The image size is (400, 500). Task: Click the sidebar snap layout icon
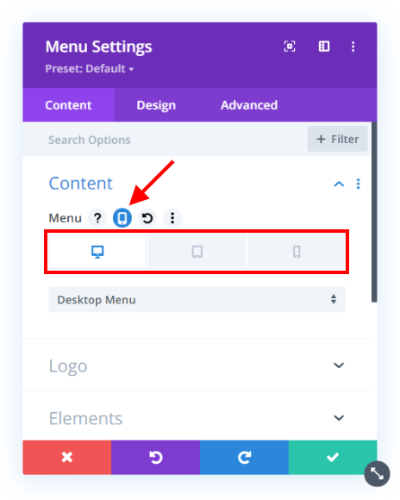click(324, 47)
